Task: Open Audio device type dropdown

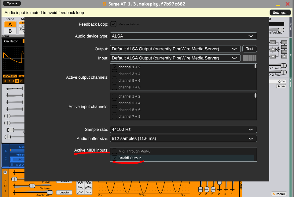Action: [183, 36]
